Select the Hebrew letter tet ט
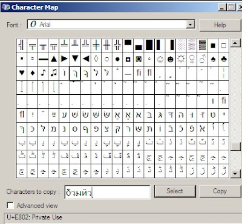 (x=213, y=115)
